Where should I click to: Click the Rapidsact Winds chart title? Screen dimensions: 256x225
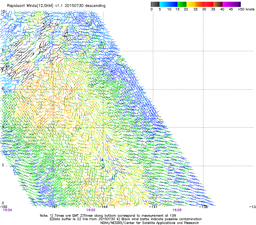click(x=56, y=6)
